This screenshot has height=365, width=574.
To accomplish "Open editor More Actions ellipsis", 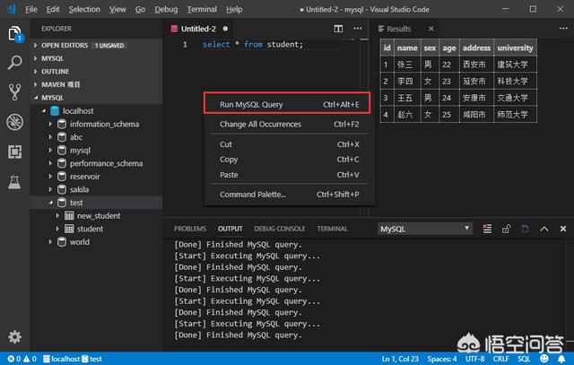I will 358,29.
